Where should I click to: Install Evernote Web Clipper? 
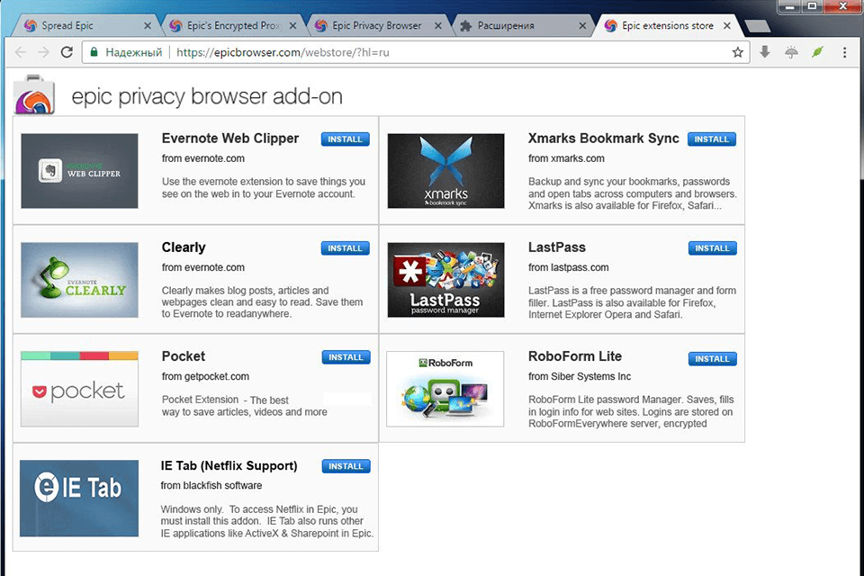[x=345, y=139]
